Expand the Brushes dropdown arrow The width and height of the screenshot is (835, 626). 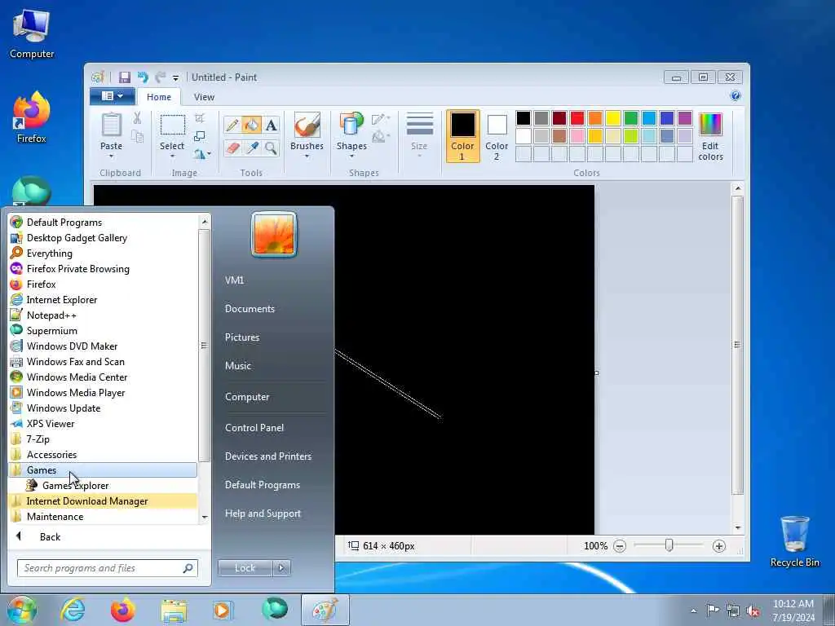[x=307, y=156]
